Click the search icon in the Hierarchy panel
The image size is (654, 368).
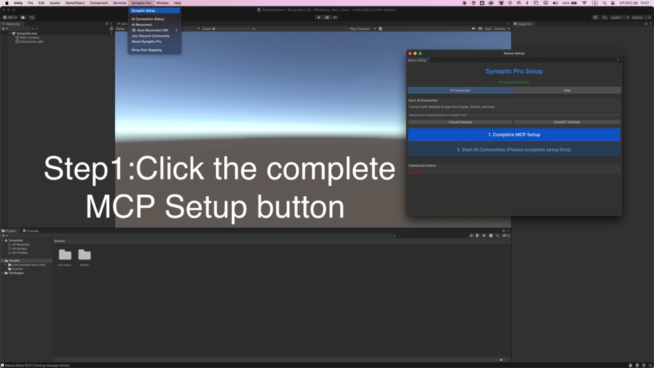coord(33,29)
